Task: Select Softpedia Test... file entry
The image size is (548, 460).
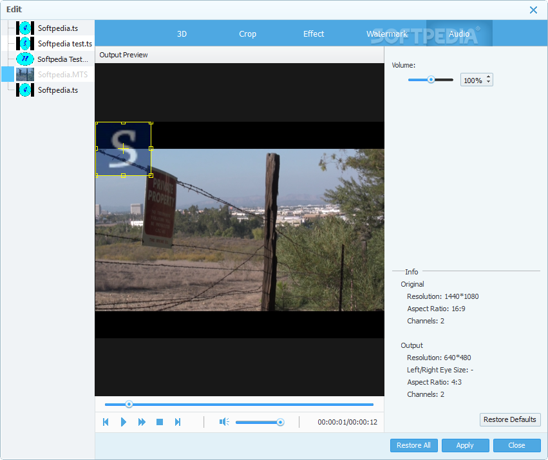Action: 62,59
